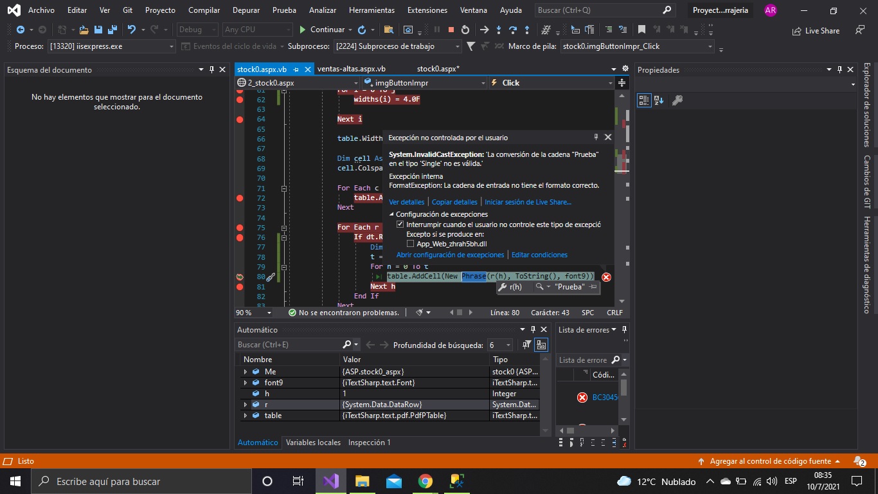This screenshot has width=878, height=494.
Task: Open the Archivo menu
Action: tap(41, 10)
